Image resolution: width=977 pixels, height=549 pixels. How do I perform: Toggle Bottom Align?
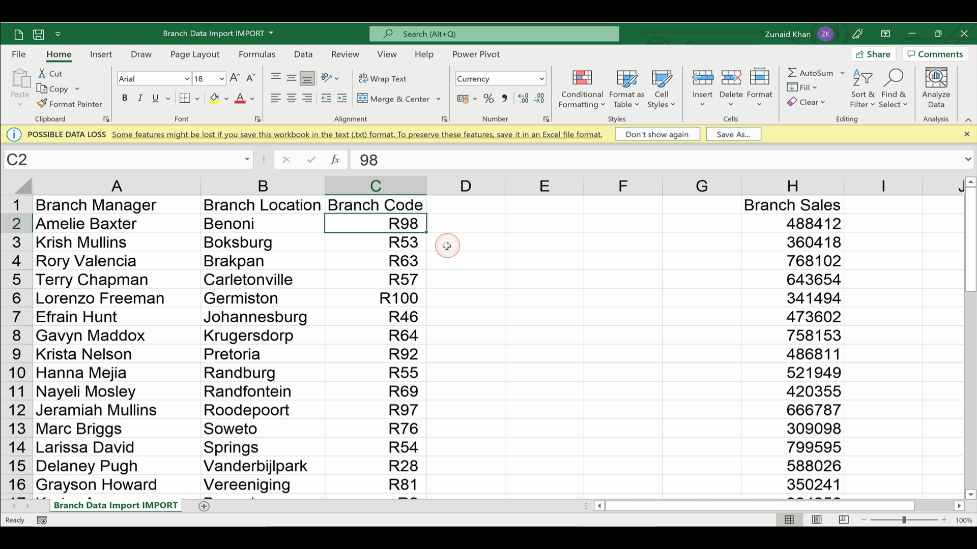(x=307, y=78)
